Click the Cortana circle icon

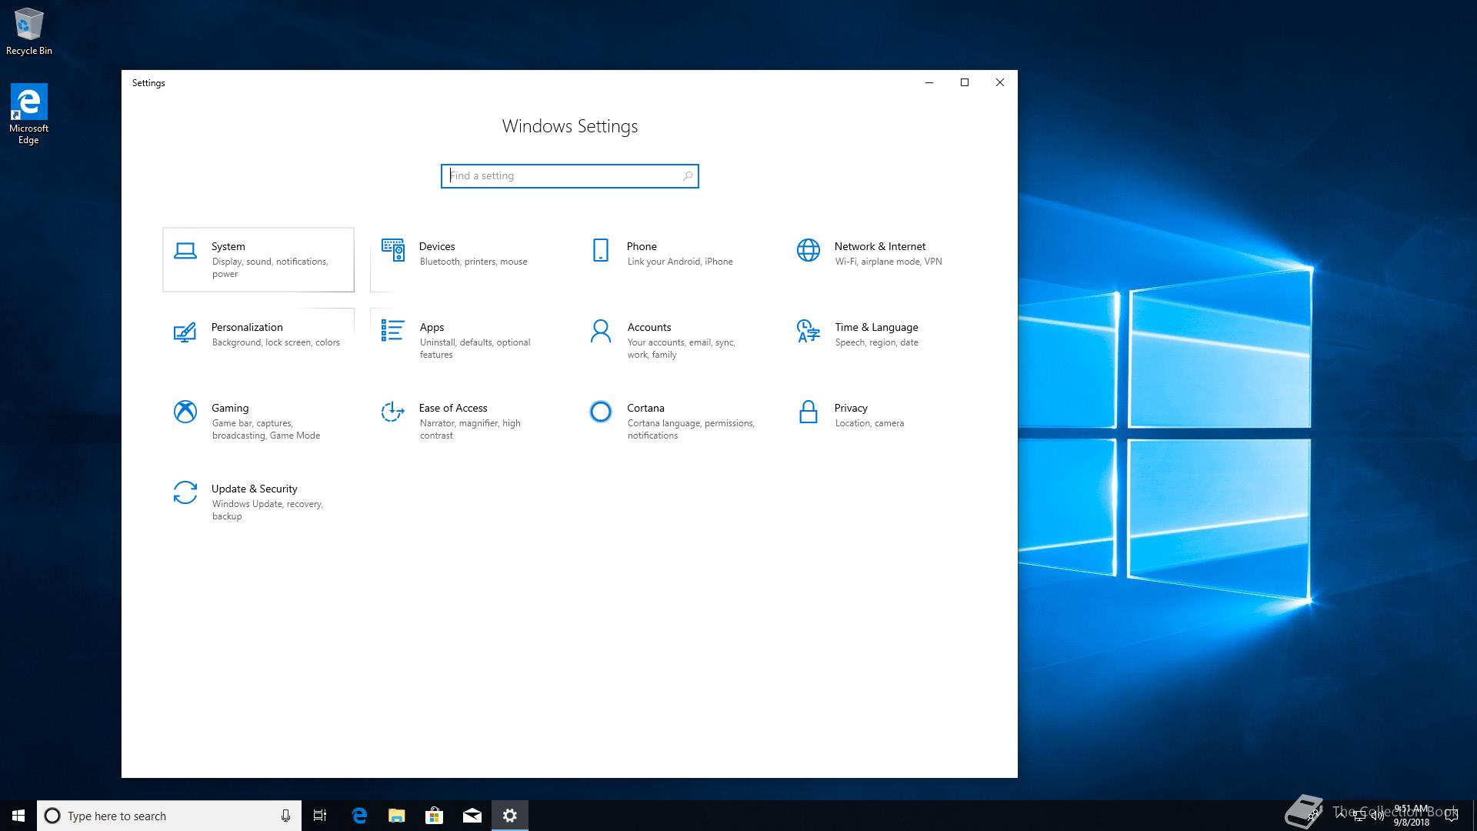601,412
